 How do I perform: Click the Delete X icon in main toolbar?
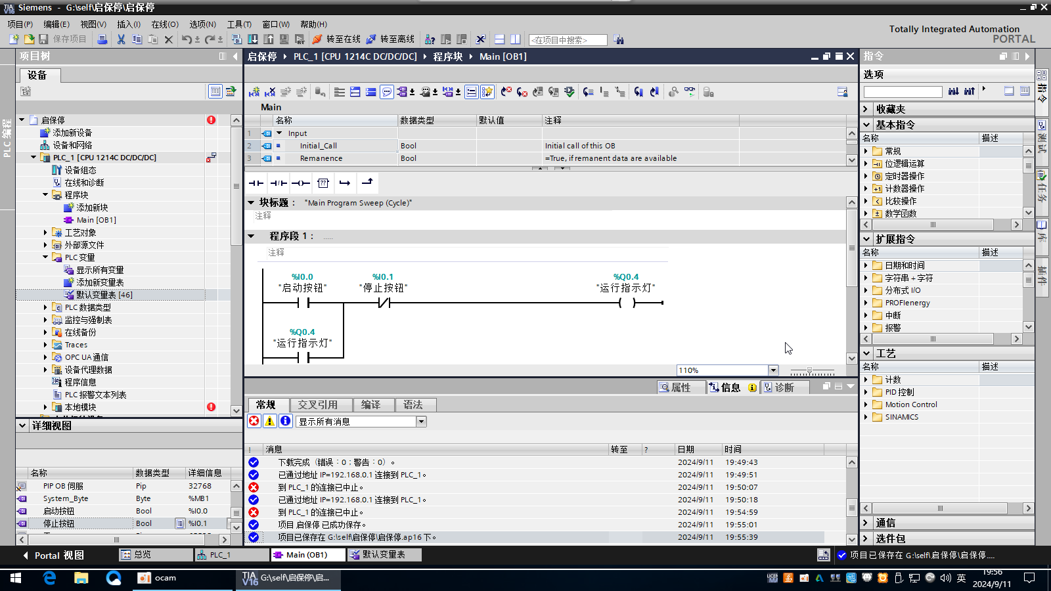[x=169, y=39]
